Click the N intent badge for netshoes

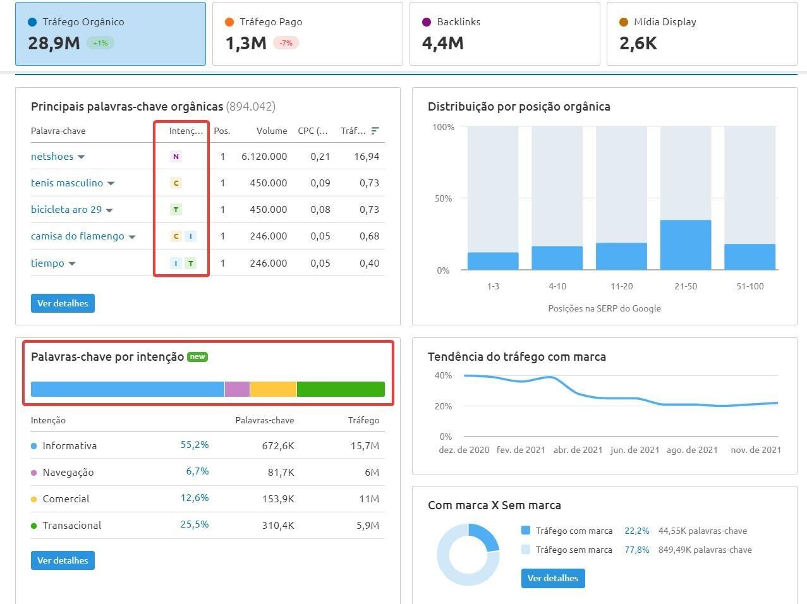point(176,157)
